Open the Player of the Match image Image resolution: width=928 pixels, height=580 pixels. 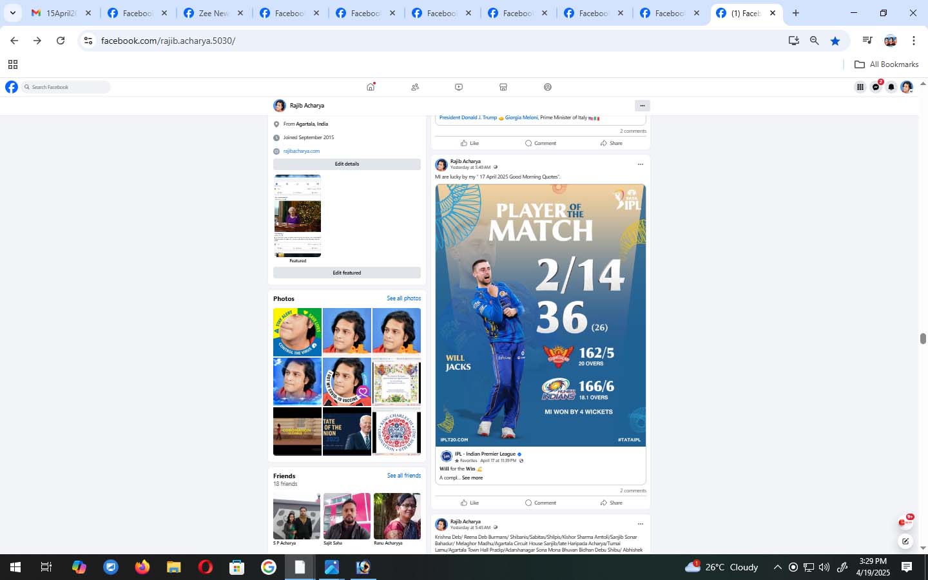[x=541, y=315]
